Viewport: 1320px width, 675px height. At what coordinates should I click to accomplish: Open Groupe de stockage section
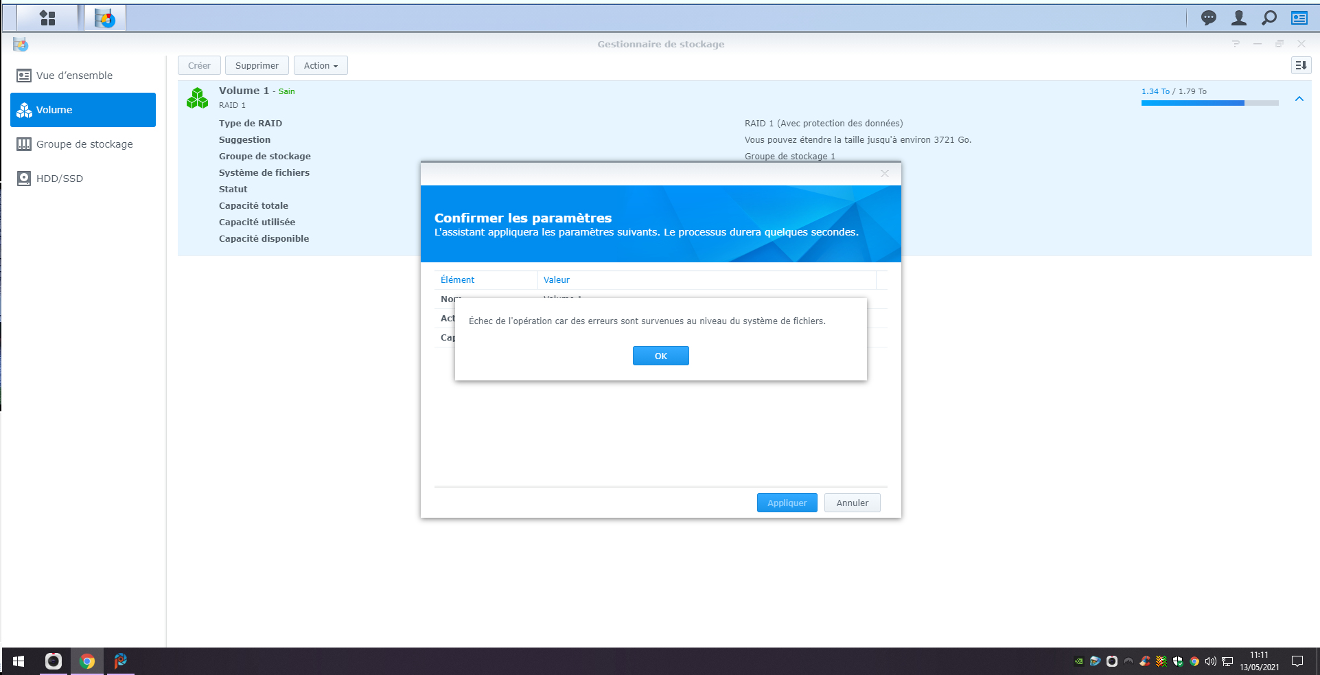pos(83,144)
